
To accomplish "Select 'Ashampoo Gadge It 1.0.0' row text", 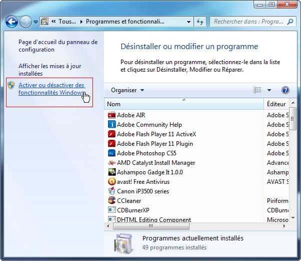I will click(x=150, y=172).
